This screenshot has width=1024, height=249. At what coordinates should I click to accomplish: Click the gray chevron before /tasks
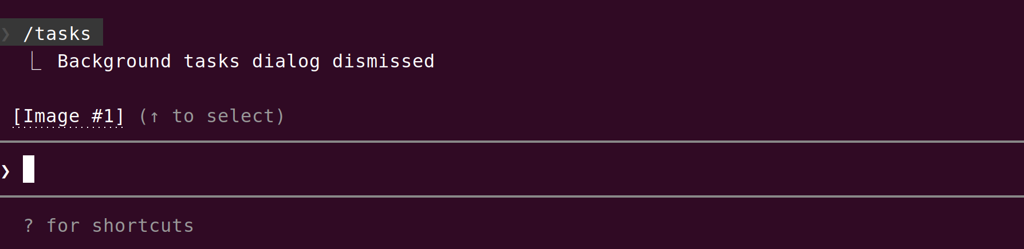6,34
